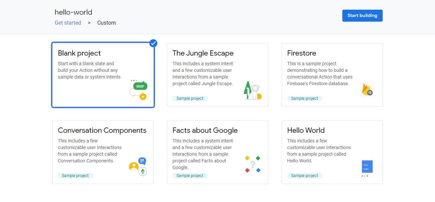Click the Conversation Components person and mic icon
Screen dimensions: 435x202
[x=138, y=167]
